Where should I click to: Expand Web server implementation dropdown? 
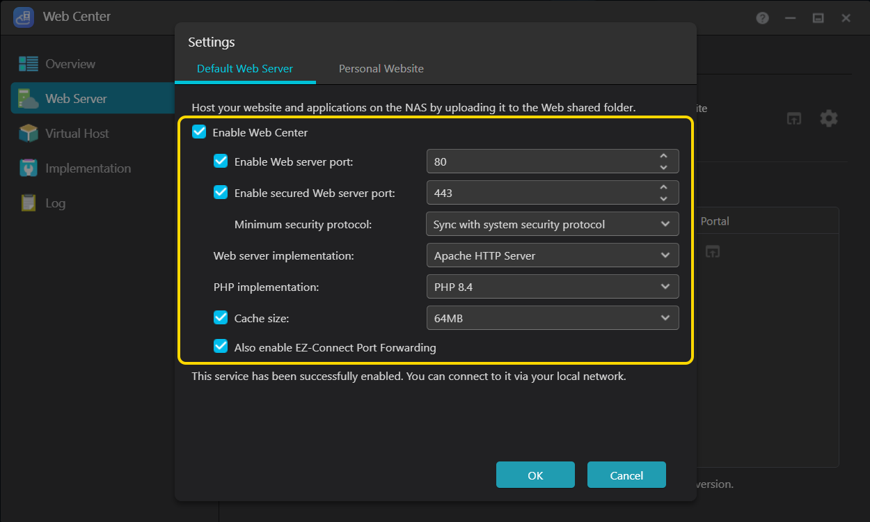coord(552,255)
